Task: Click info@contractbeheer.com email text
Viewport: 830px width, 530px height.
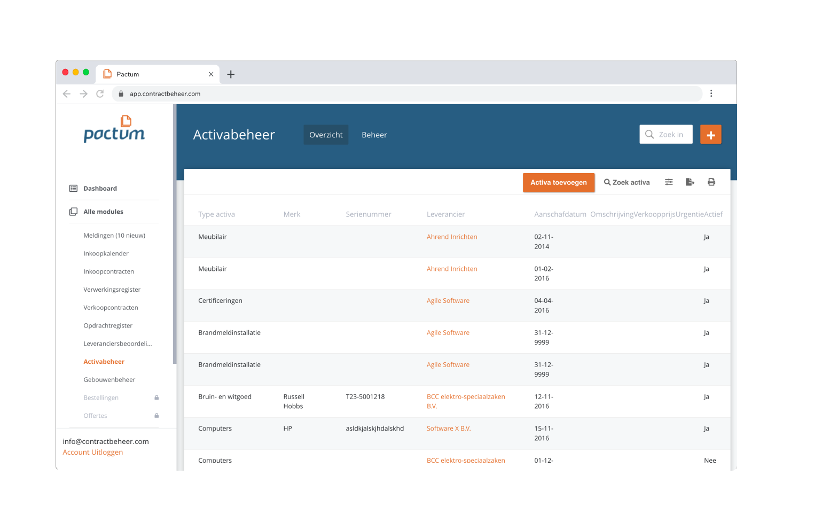Action: point(106,441)
